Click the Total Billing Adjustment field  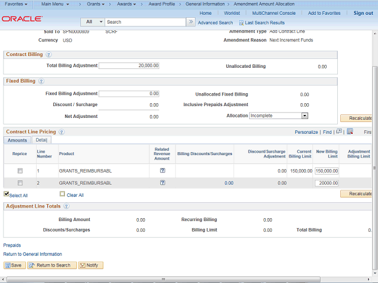129,65
